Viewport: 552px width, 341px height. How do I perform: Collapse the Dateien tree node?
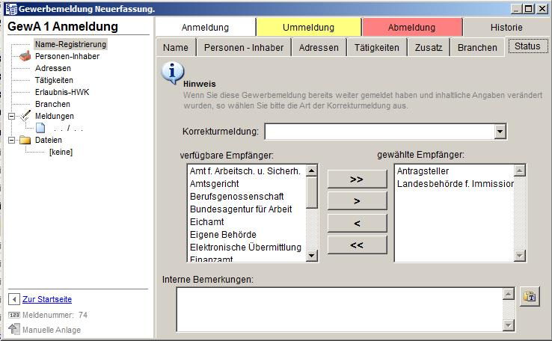pos(12,140)
